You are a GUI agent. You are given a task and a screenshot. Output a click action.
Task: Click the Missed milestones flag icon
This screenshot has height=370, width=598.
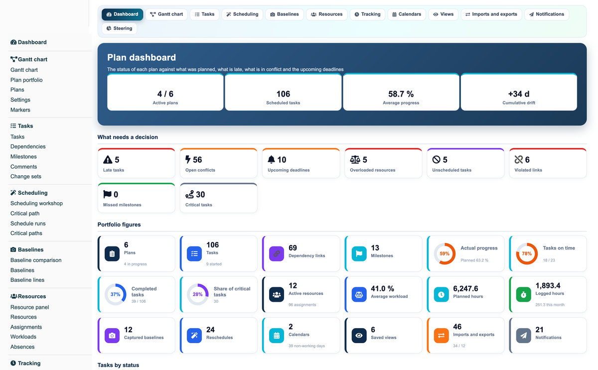[x=107, y=194]
